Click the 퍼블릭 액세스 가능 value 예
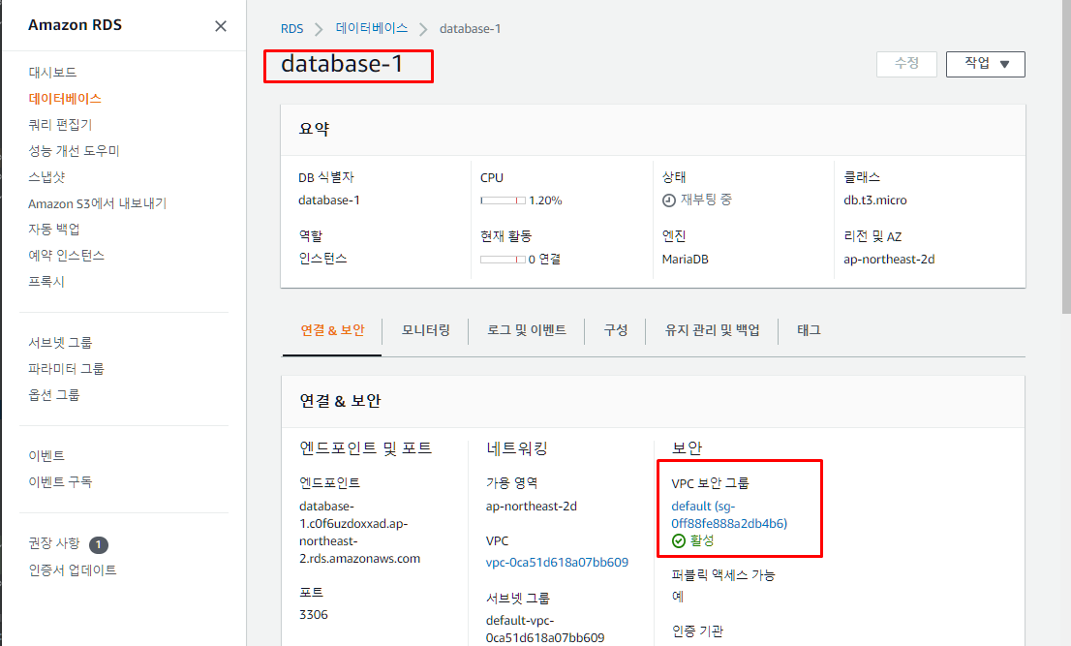Screen dimensions: 1071x646 point(678,597)
